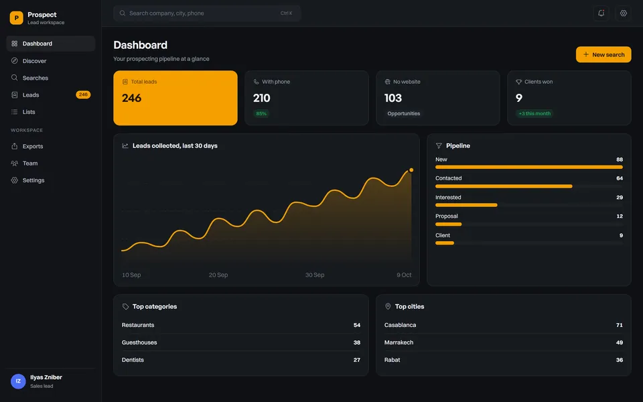Open Exports under Workspace
Screen dimensions: 643x402
click(51, 146)
